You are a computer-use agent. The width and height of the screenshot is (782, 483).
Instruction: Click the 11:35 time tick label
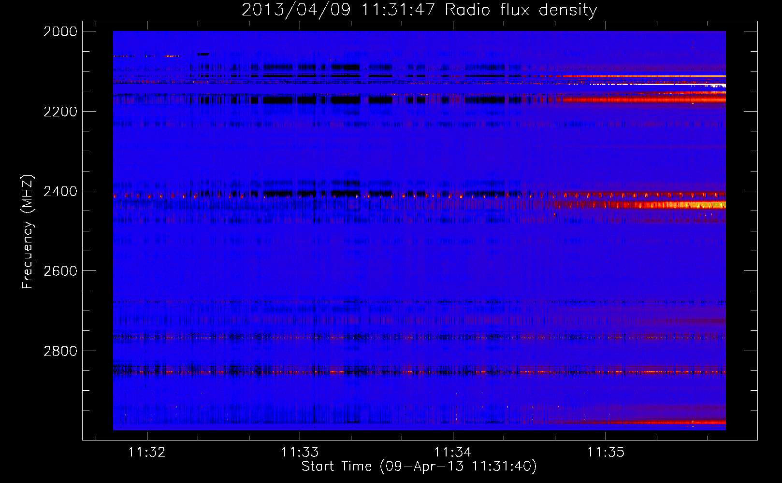click(606, 453)
